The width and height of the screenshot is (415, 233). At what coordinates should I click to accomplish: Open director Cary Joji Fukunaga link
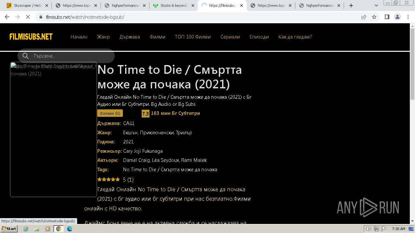point(143,151)
